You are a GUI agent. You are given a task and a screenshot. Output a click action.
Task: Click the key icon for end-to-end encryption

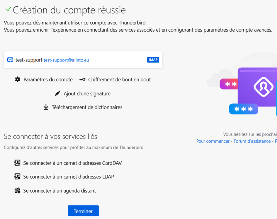tap(82, 79)
